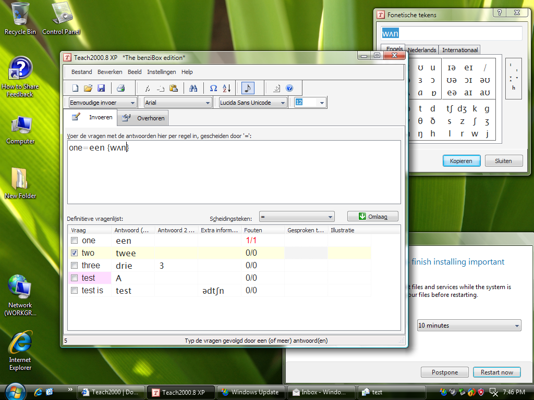Click the Omlaag button
This screenshot has width=534, height=400.
pos(372,217)
